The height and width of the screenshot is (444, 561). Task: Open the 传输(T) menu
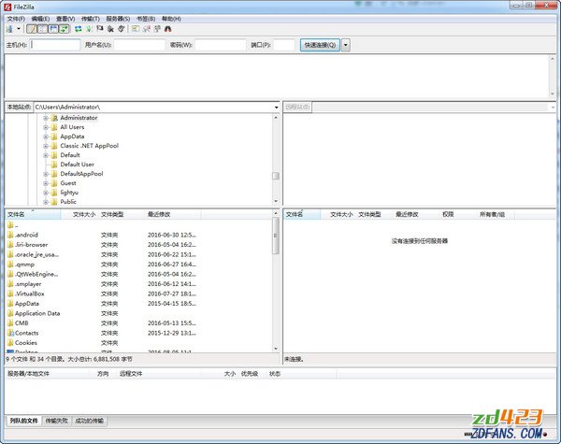click(x=92, y=18)
